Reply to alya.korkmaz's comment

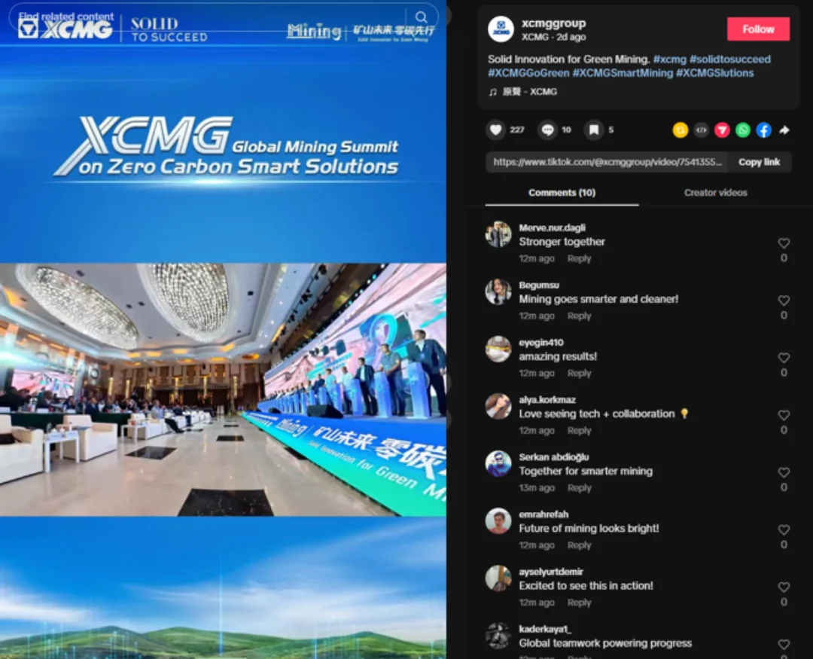pyautogui.click(x=579, y=431)
